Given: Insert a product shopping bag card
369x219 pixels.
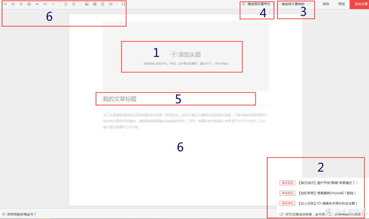Looking at the screenshot, I should [102, 4].
